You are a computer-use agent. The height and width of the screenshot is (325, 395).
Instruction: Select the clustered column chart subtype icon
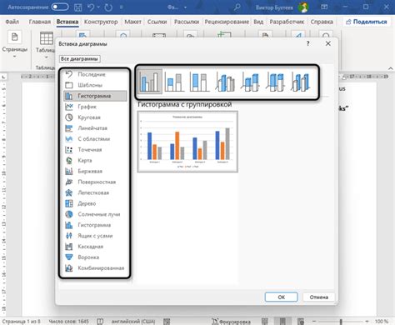150,82
